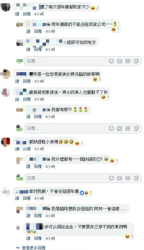
Task: Open sticker picker in first reply box
Action: pos(136,61)
